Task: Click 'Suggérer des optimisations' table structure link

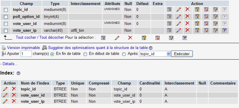Action: [x=98, y=48]
